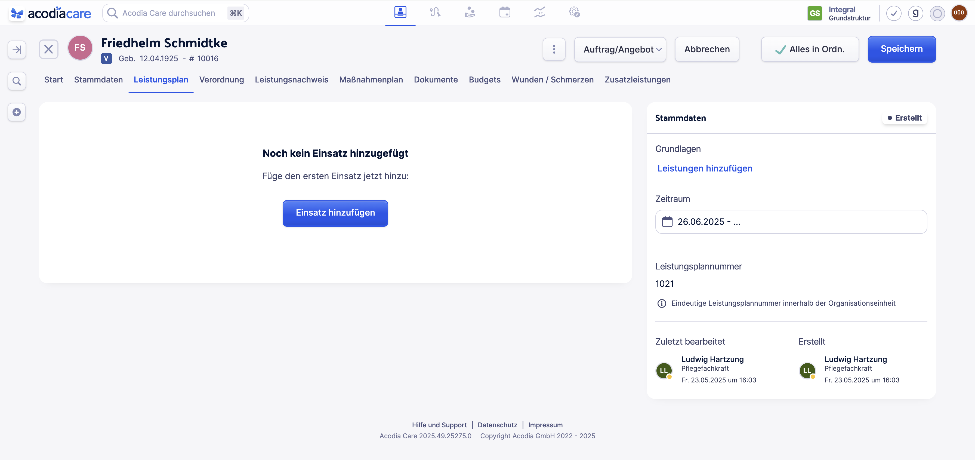Switch to the Wunden / Schmerzen tab
975x460 pixels.
pos(553,80)
